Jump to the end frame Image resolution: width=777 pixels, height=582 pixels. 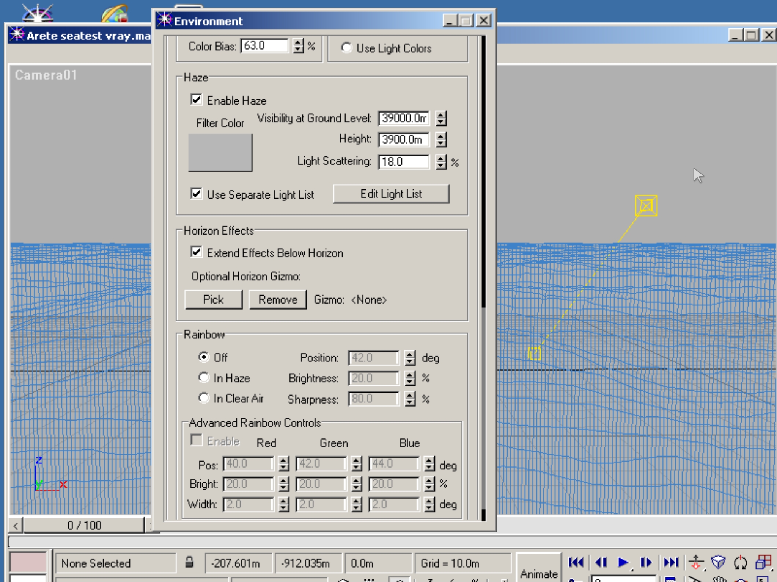(671, 562)
